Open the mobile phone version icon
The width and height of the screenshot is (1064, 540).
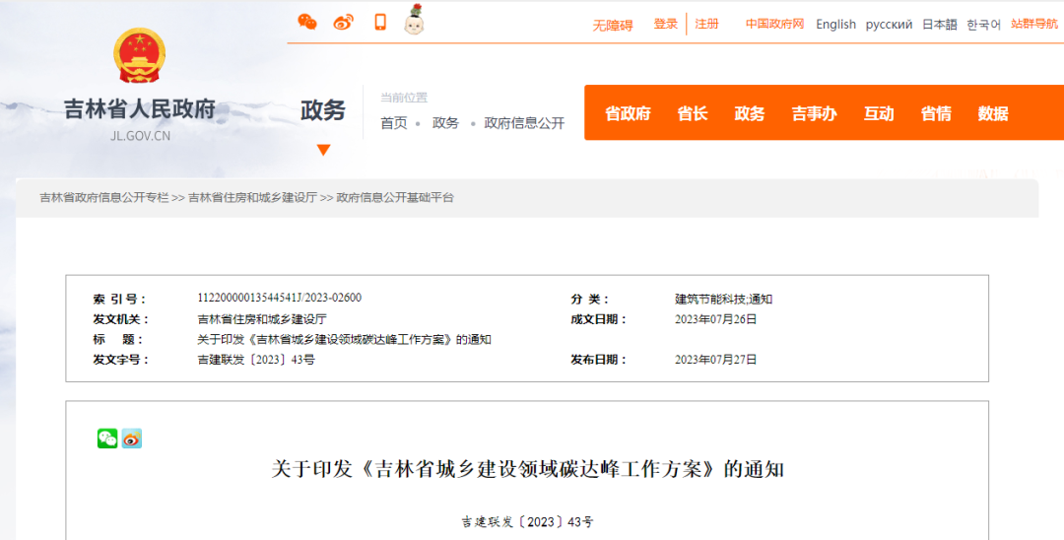(379, 22)
